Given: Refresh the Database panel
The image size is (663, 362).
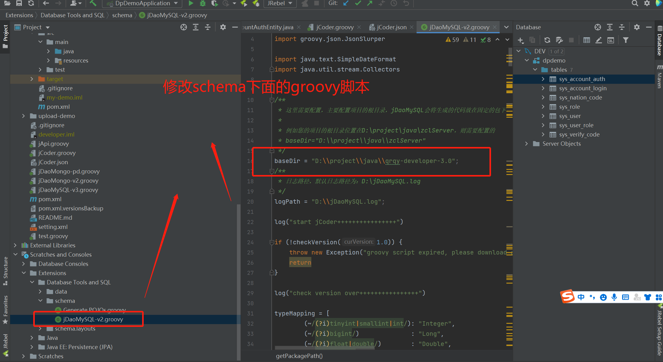Looking at the screenshot, I should click(547, 40).
